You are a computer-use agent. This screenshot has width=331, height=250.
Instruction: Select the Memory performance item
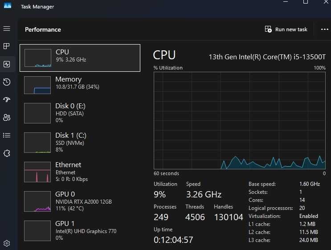80,85
